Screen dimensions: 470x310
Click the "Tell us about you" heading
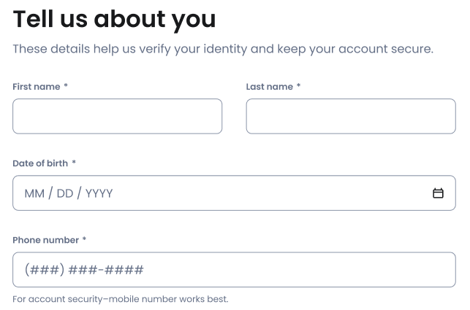[x=114, y=20]
